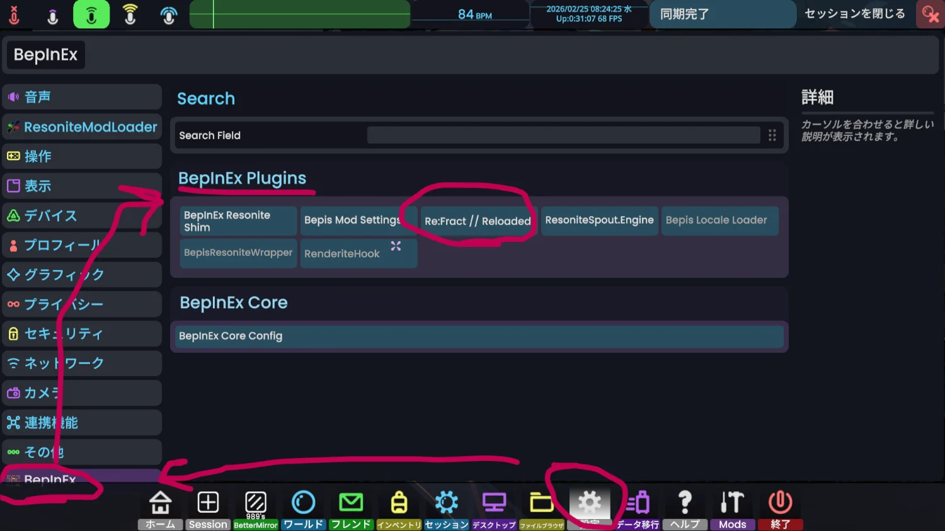Expand BepInEx Core Config
The height and width of the screenshot is (531, 945).
click(x=479, y=336)
